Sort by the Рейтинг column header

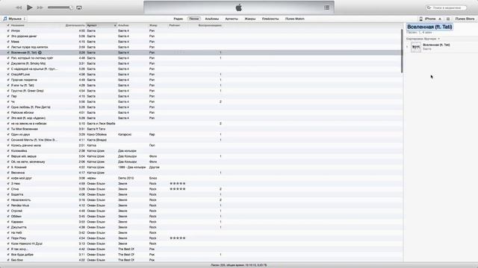click(175, 25)
